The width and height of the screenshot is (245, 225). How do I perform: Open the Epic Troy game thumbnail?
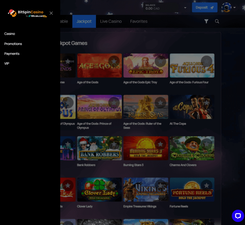click(146, 65)
